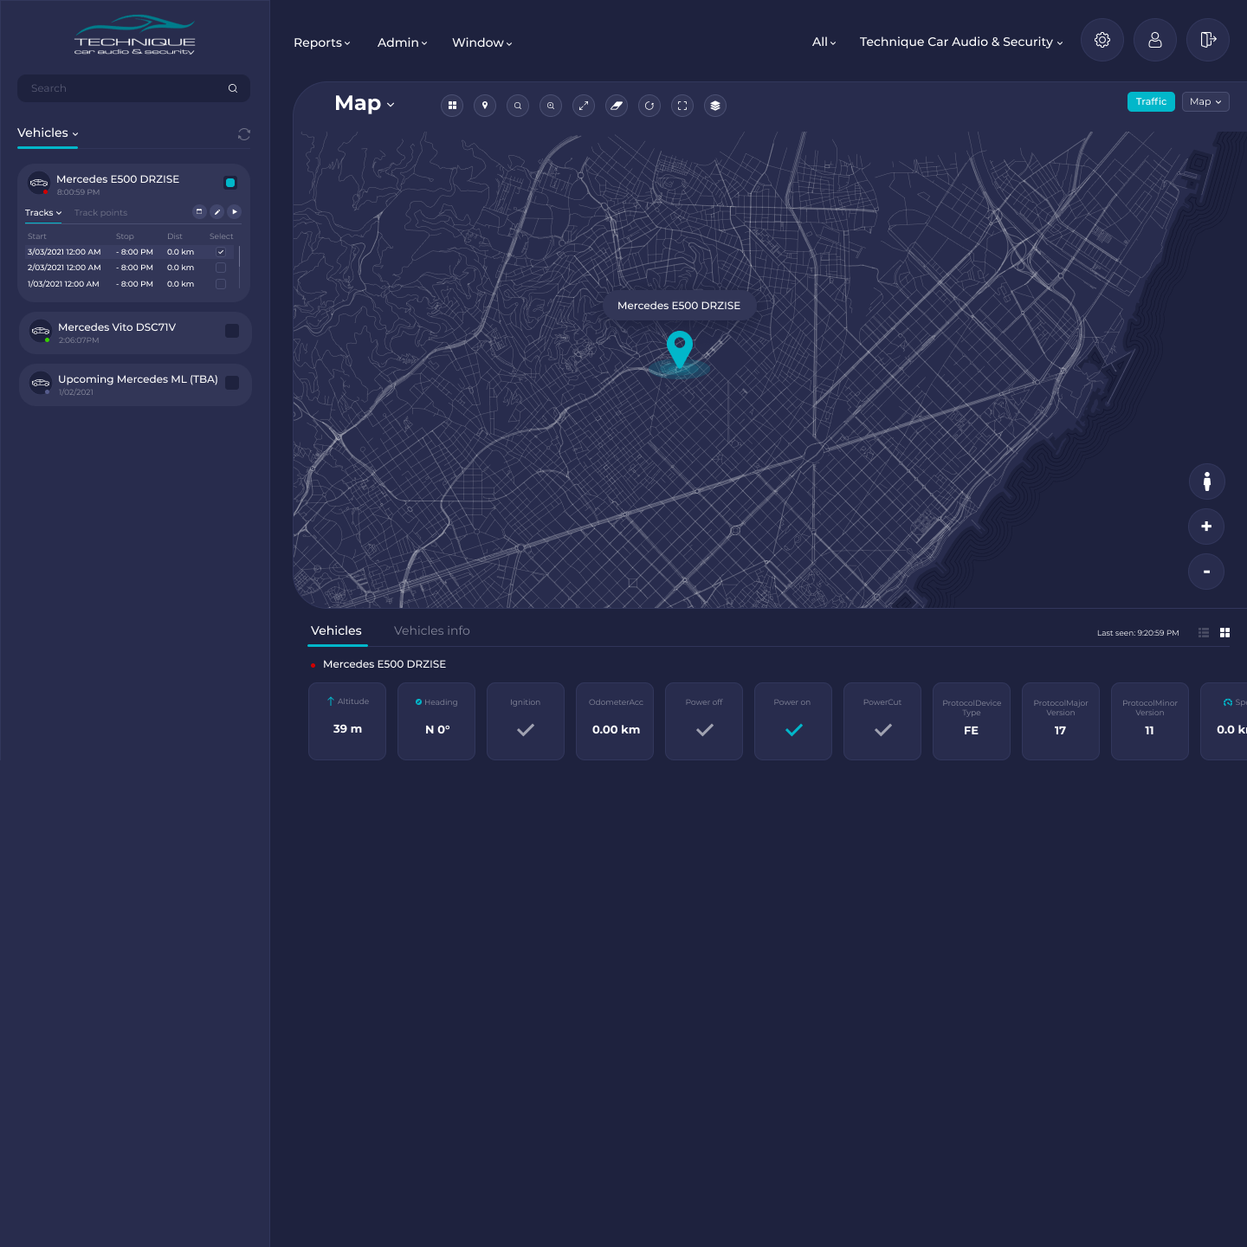Toggle Traffic overlay on the map

point(1150,102)
